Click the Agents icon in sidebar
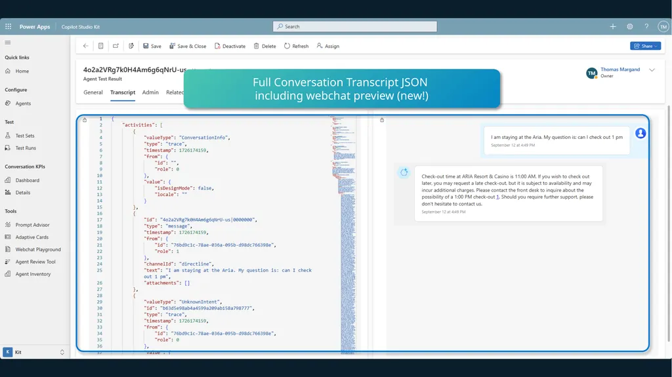Viewport: 672px width, 377px height. coord(8,103)
